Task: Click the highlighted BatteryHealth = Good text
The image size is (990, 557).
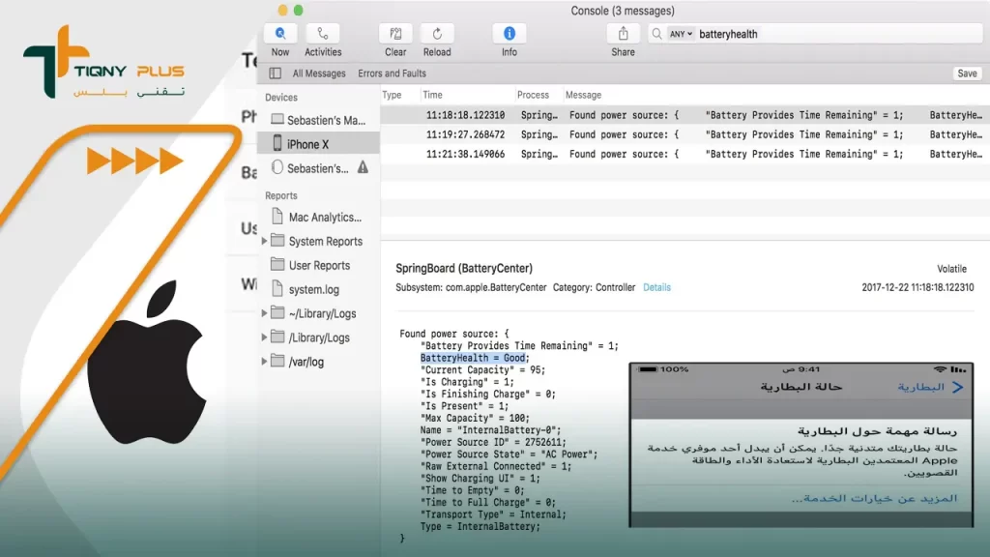Action: (x=473, y=358)
